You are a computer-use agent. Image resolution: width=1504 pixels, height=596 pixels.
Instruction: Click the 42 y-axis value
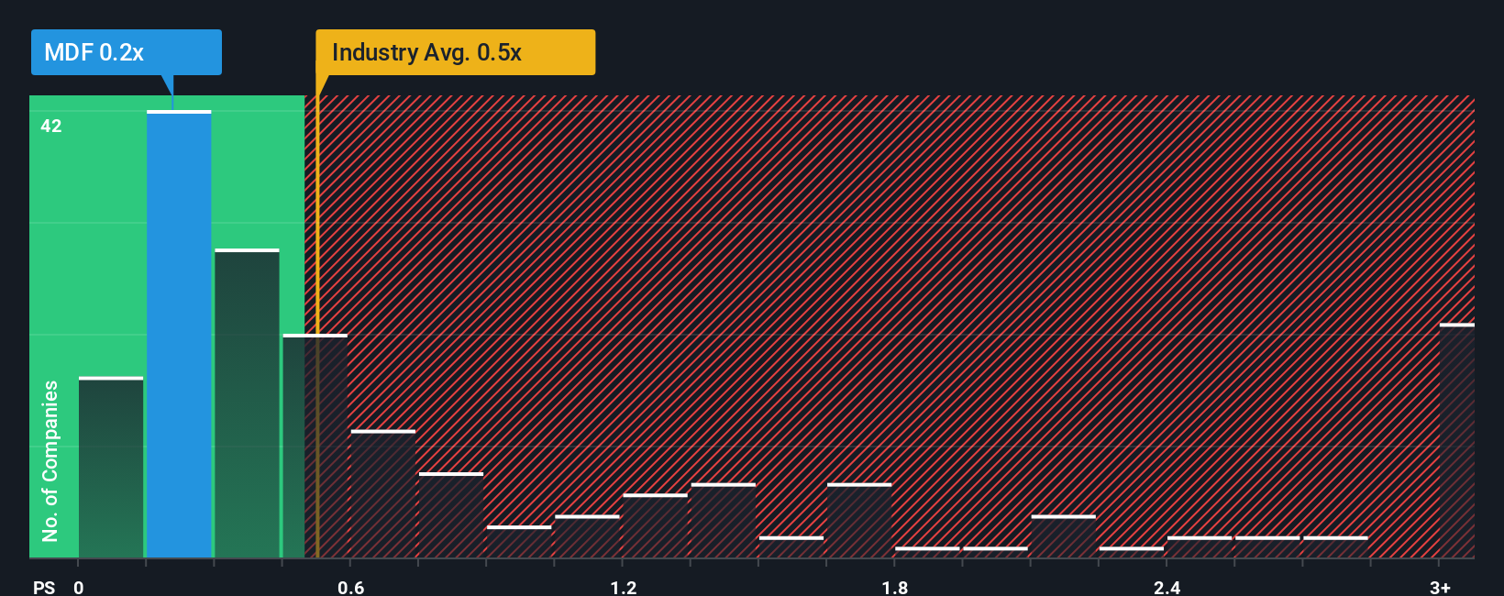51,127
